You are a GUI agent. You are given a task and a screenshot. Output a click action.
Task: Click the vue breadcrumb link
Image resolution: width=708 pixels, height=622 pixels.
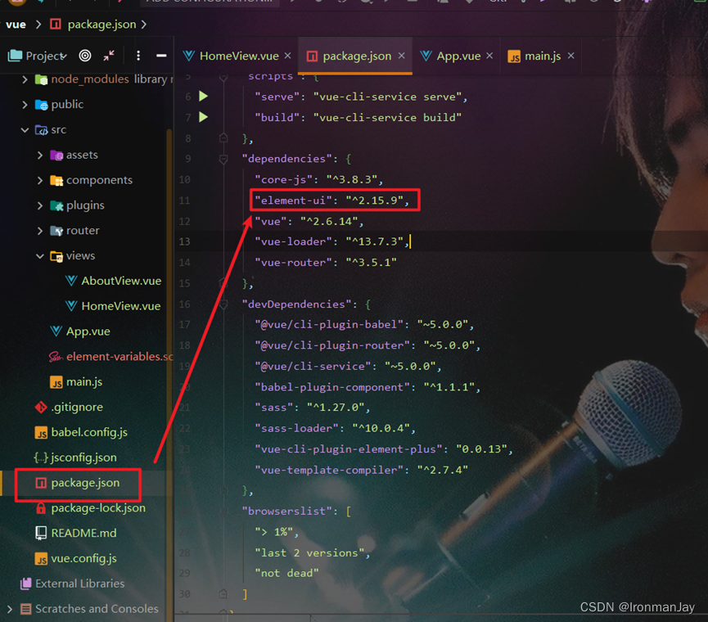pyautogui.click(x=16, y=25)
